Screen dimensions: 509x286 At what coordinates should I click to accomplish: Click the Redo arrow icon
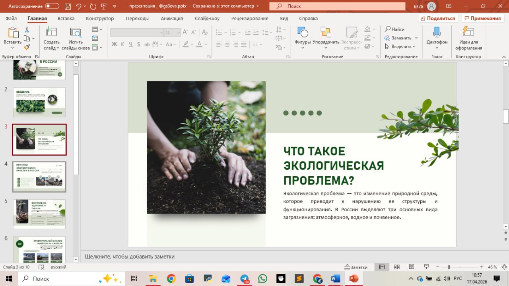[x=93, y=6]
